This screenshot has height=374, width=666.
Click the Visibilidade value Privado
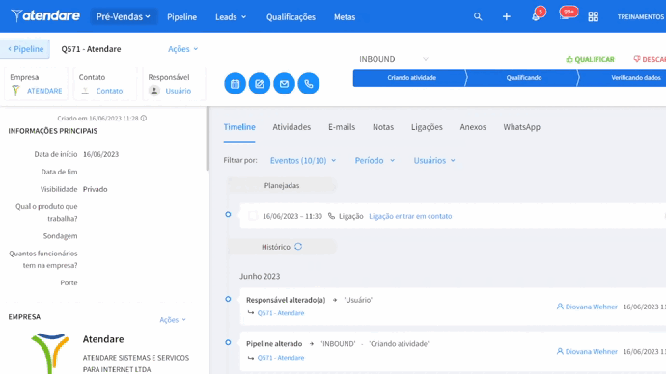[x=96, y=189]
